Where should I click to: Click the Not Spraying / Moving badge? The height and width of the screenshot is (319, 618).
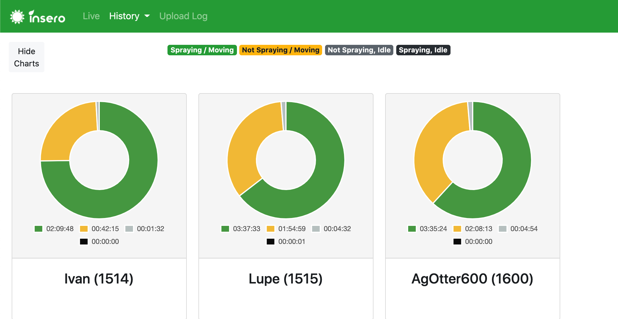point(280,50)
